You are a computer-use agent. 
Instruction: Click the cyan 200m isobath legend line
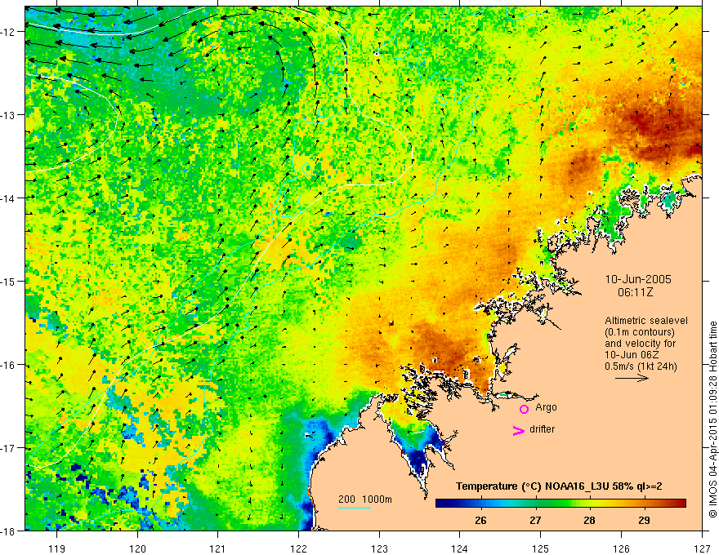pos(355,508)
